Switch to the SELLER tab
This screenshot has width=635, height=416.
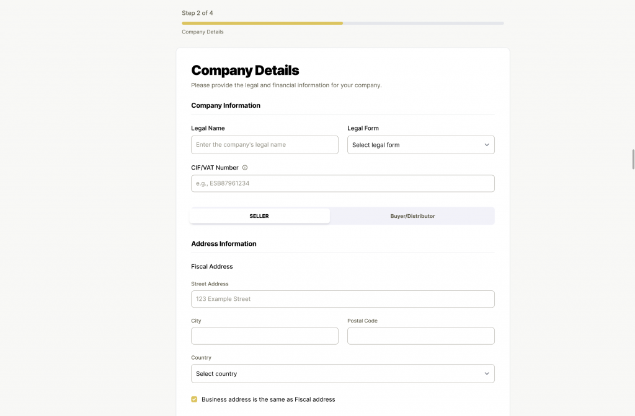[x=259, y=216]
